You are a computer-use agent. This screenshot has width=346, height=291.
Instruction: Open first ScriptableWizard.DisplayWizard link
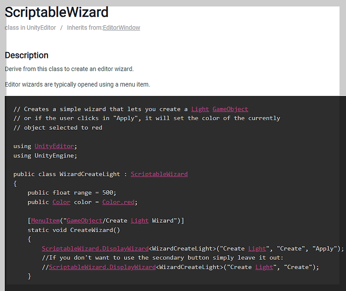(95, 248)
